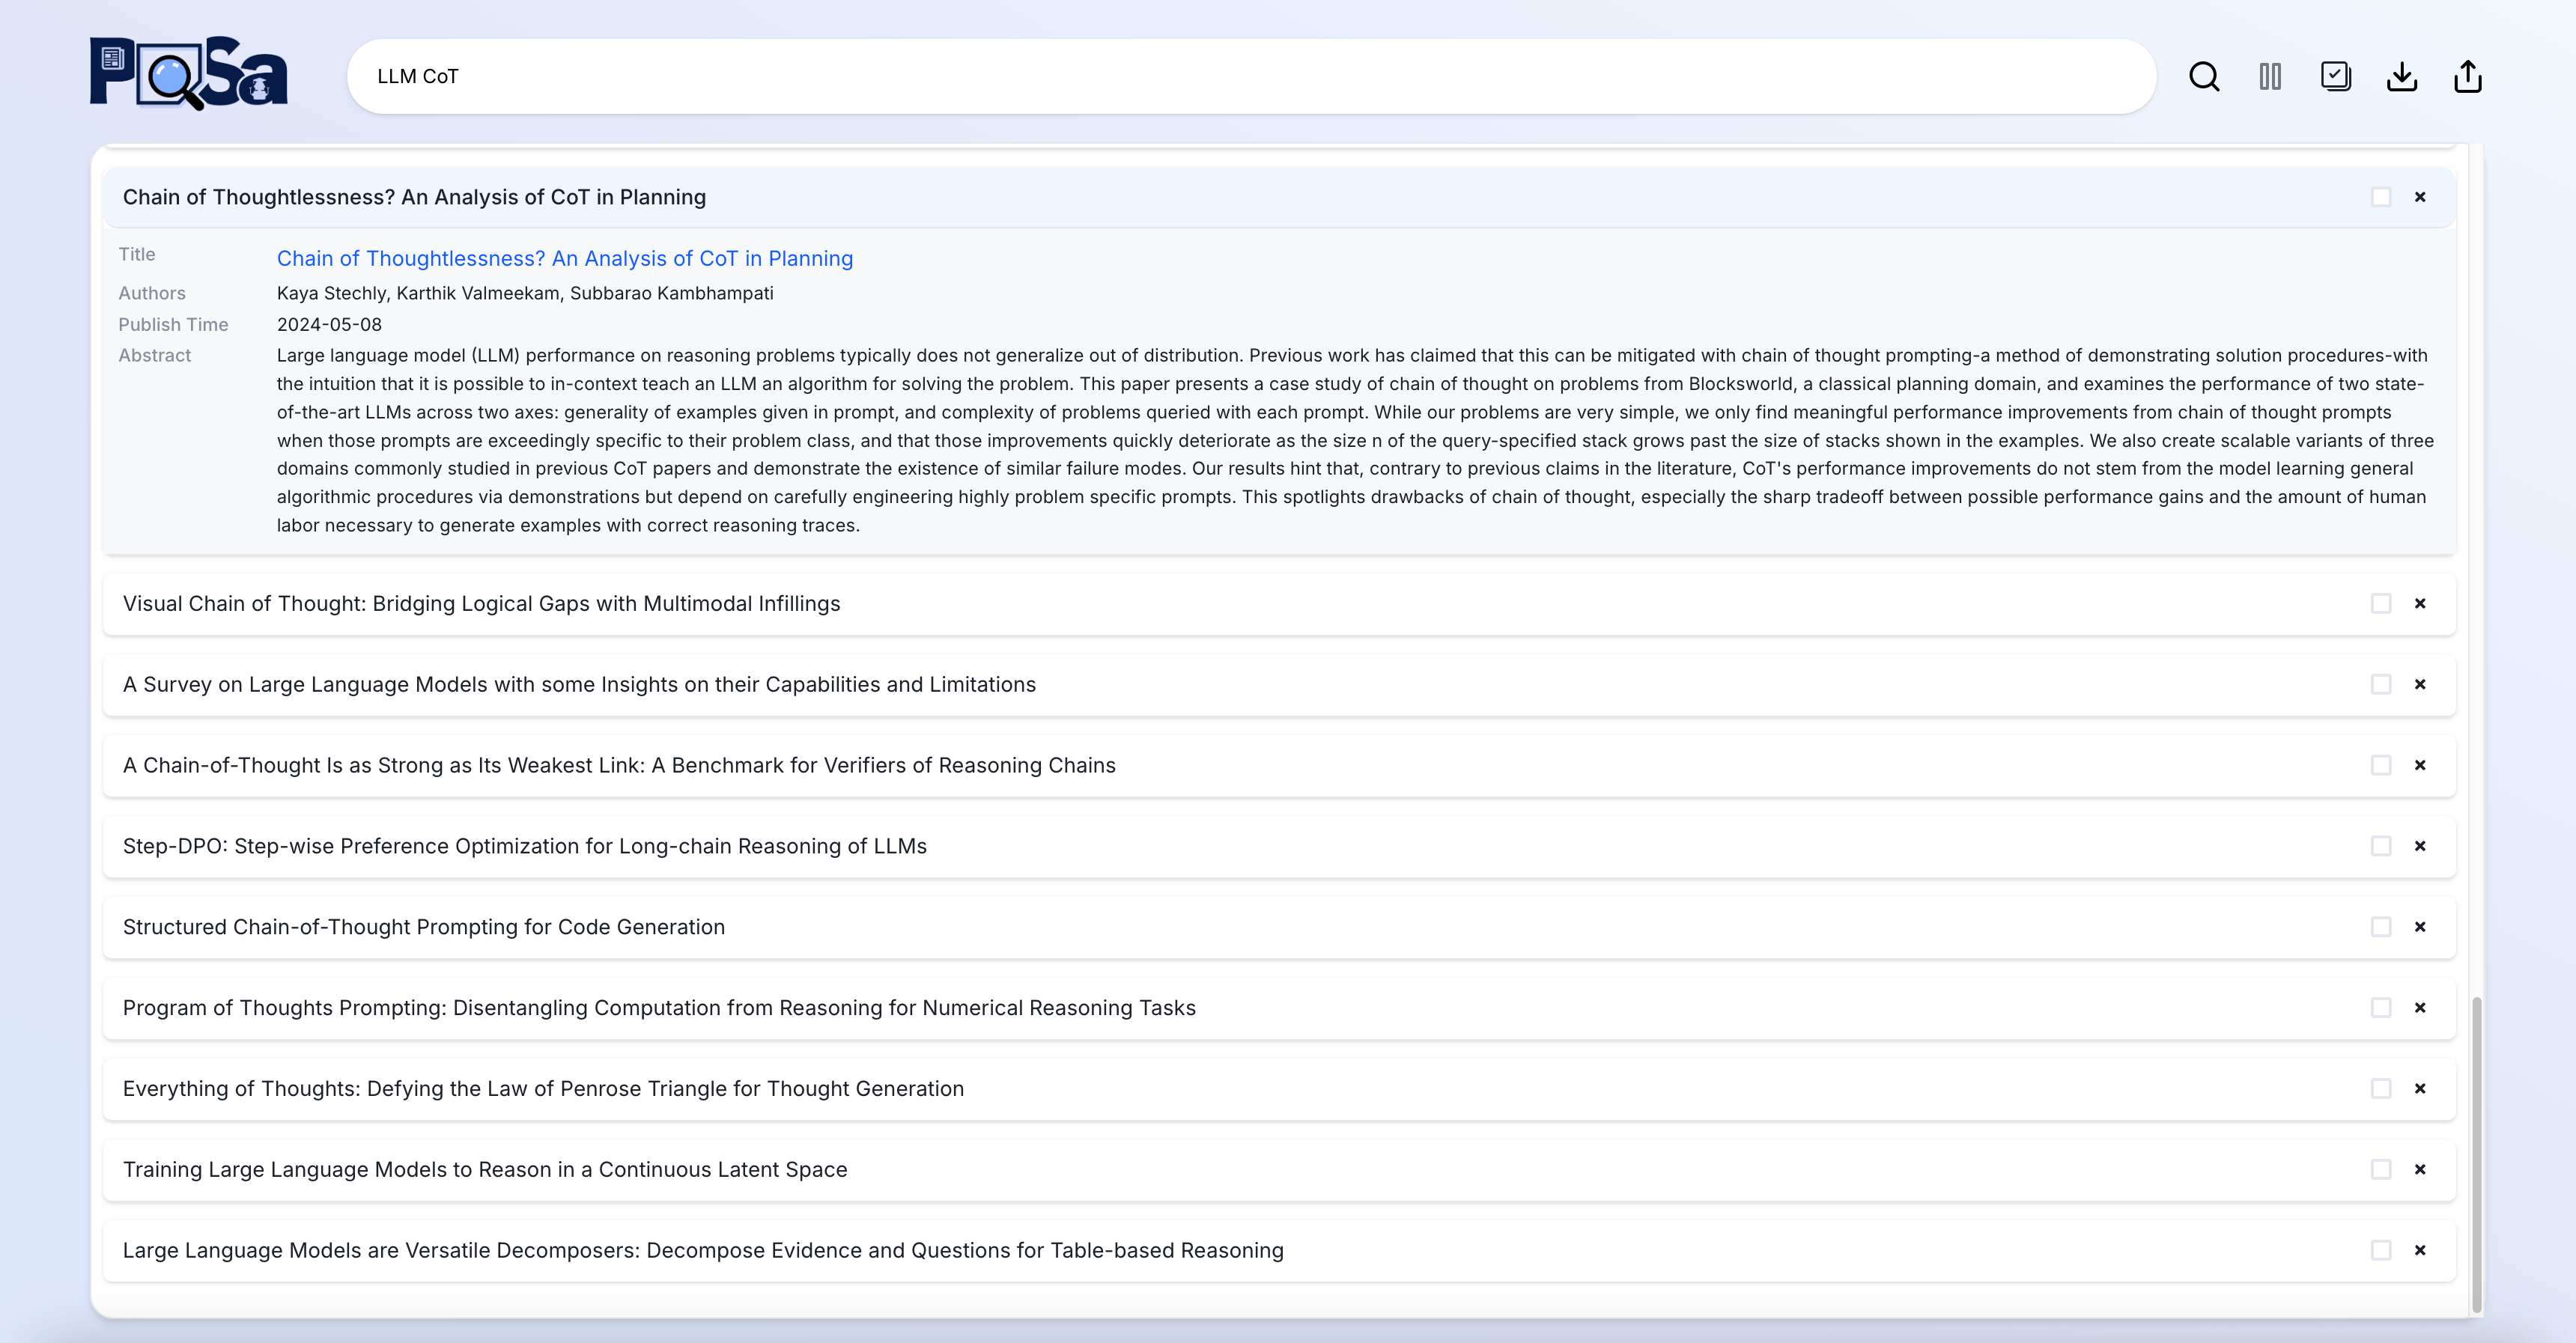Check Structured Chain-of-Thought Prompting checkbox
This screenshot has height=1343, width=2576.
tap(2381, 927)
